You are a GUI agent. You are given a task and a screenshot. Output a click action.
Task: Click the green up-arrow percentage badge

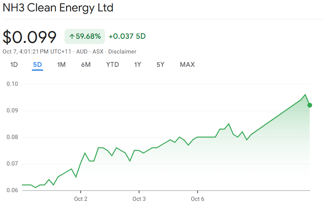tap(85, 36)
